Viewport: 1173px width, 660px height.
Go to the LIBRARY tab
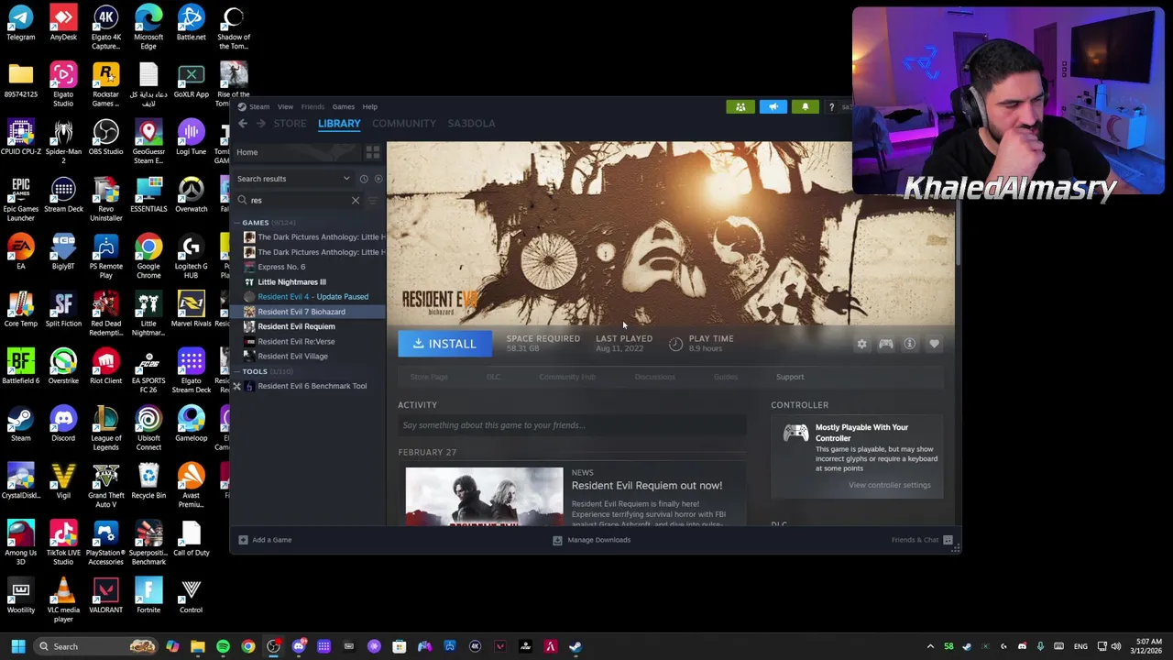(339, 124)
